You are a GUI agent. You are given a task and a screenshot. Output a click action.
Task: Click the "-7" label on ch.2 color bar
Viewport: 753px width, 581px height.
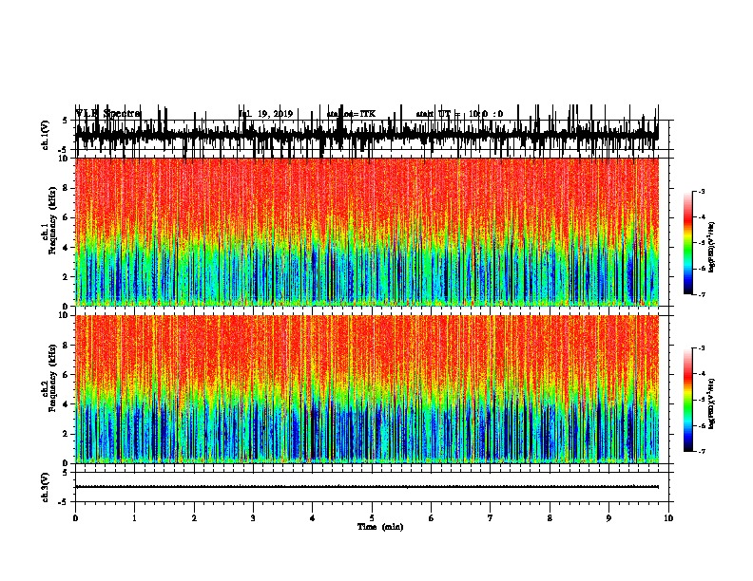(701, 452)
